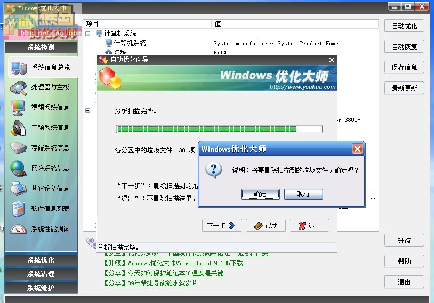
Task: Click the wizard's 退出 button with red X
Action: coord(309,226)
